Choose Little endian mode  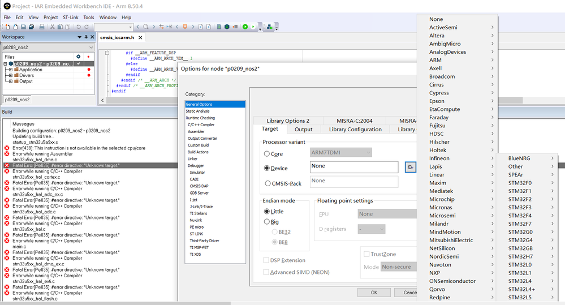(x=267, y=211)
